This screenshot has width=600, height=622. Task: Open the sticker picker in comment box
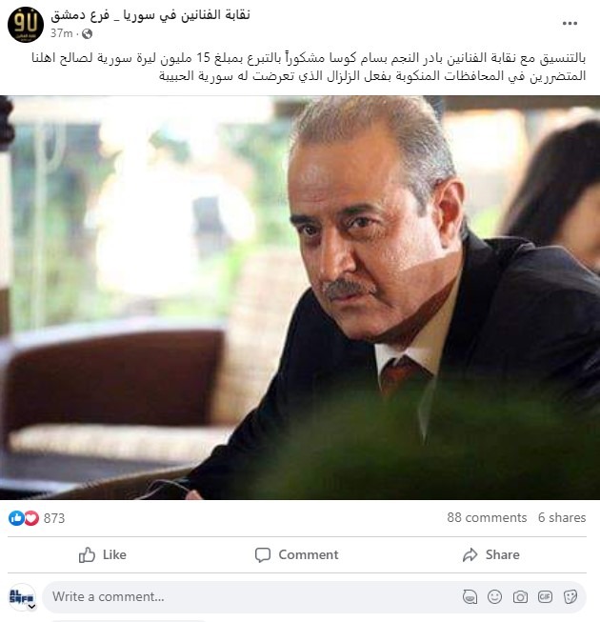[x=570, y=597]
